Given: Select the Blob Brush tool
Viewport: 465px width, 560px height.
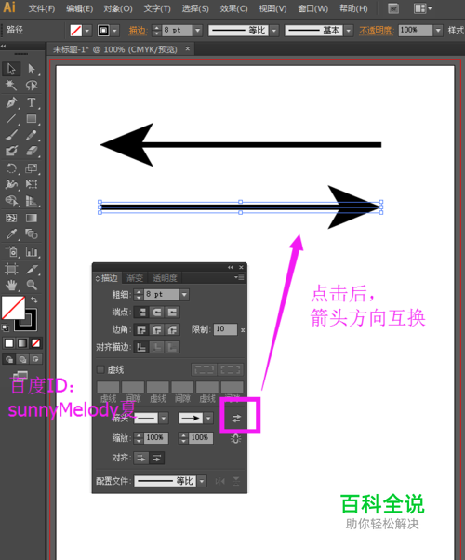Looking at the screenshot, I should click(x=11, y=151).
